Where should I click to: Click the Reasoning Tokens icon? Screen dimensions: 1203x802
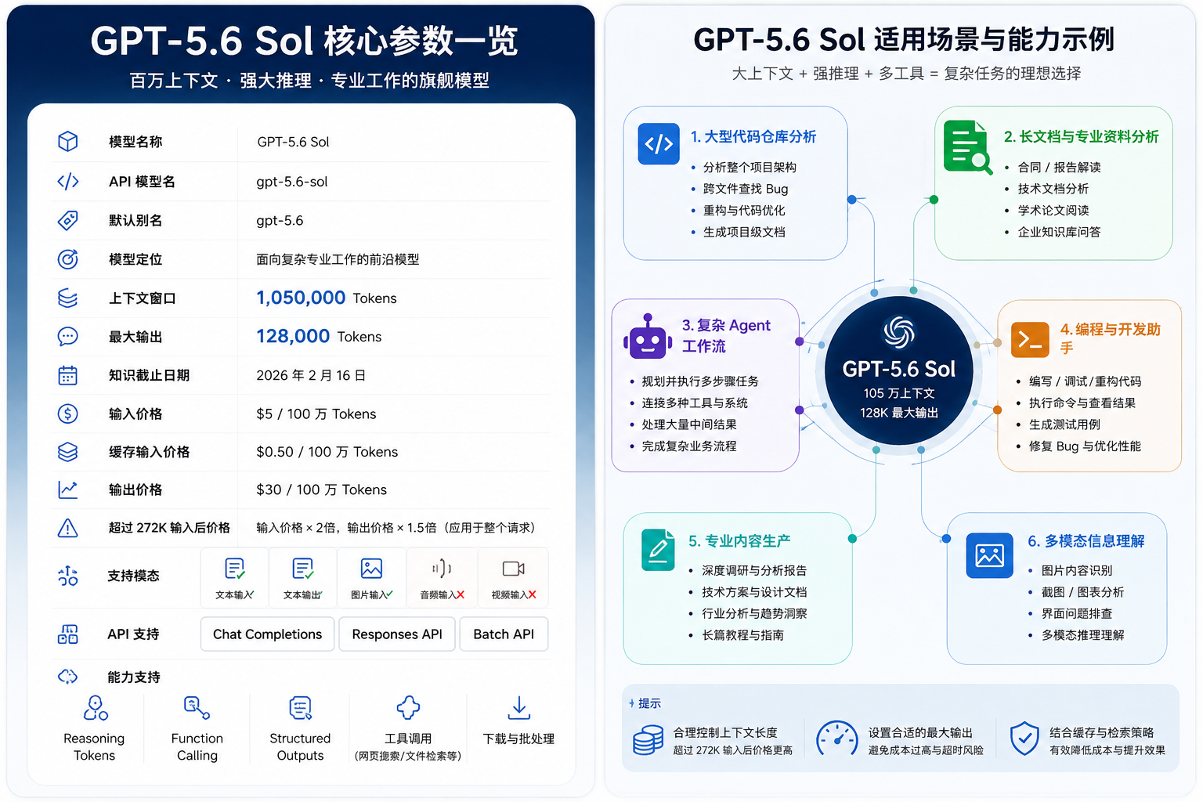pos(96,708)
